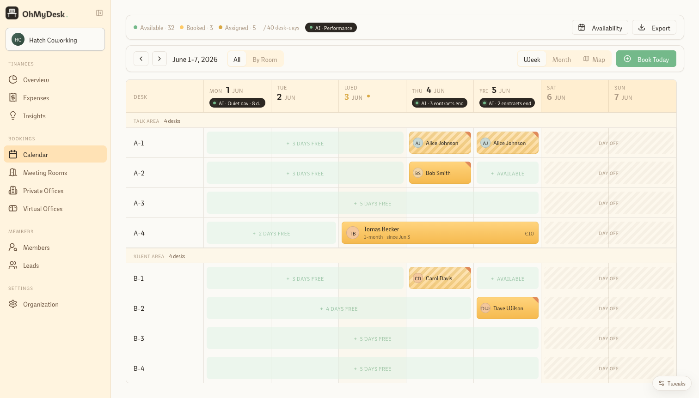Book A-2 Friday available slot

(508, 173)
